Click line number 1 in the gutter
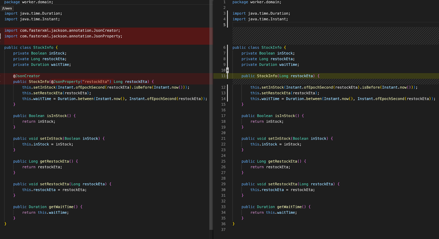The width and height of the screenshot is (439, 239). click(x=224, y=2)
